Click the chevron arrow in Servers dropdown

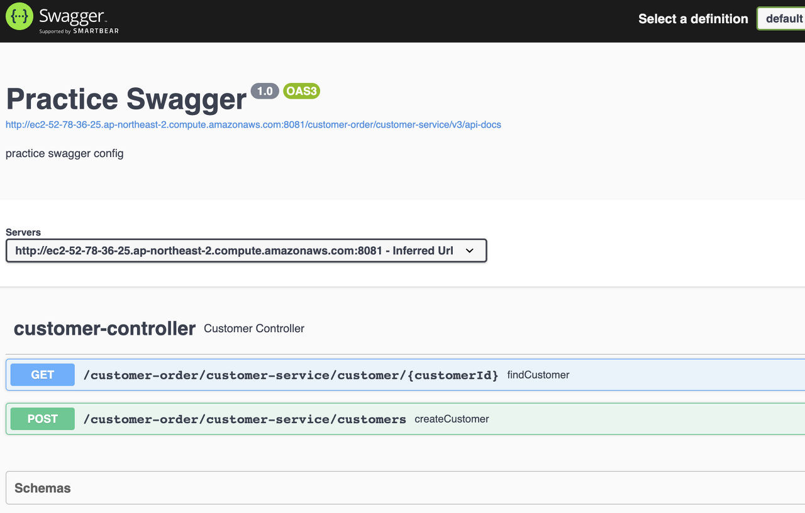click(x=469, y=251)
